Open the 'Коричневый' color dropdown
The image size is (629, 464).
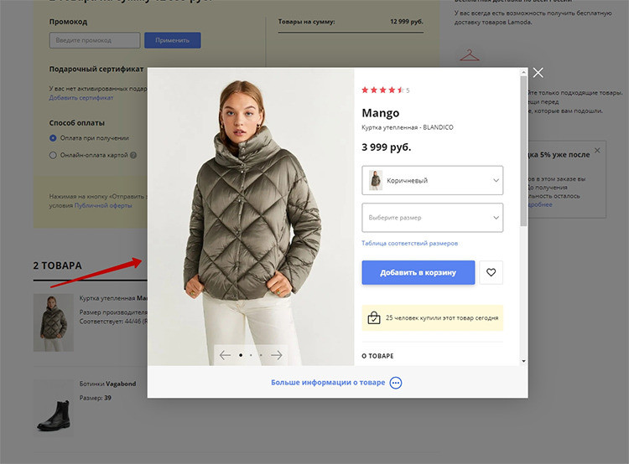(432, 180)
